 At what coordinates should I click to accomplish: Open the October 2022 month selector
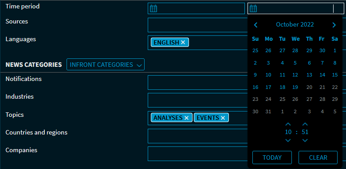295,24
